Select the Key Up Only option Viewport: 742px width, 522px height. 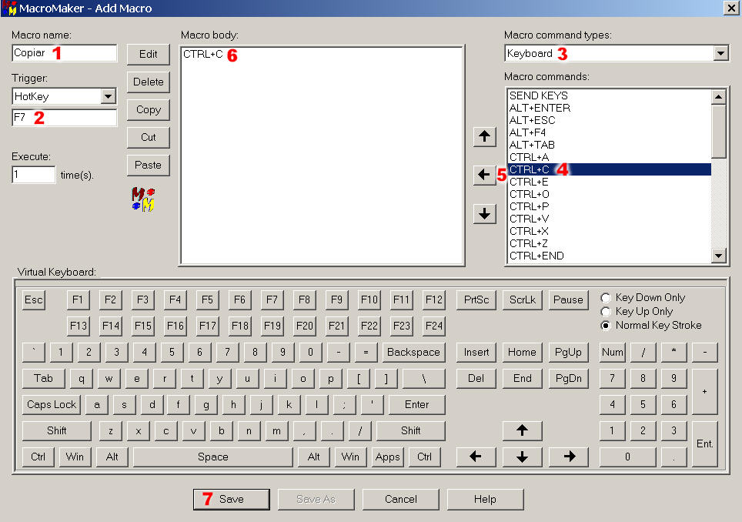click(x=606, y=312)
